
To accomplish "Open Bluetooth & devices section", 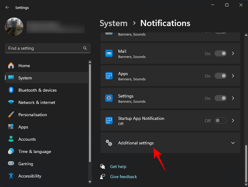I will coord(47,90).
